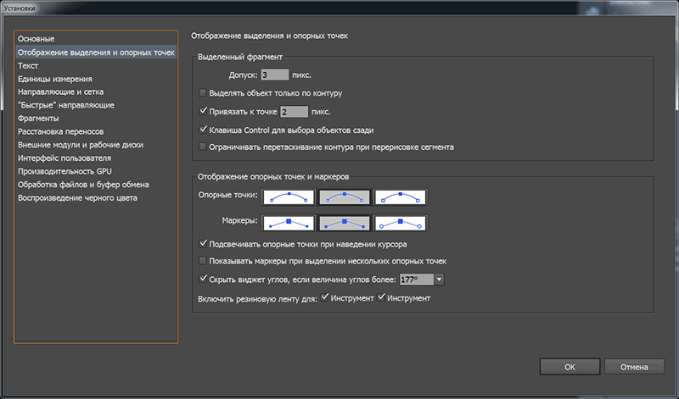Choose the middle Опорные точки style
This screenshot has width=679, height=399.
(x=345, y=197)
